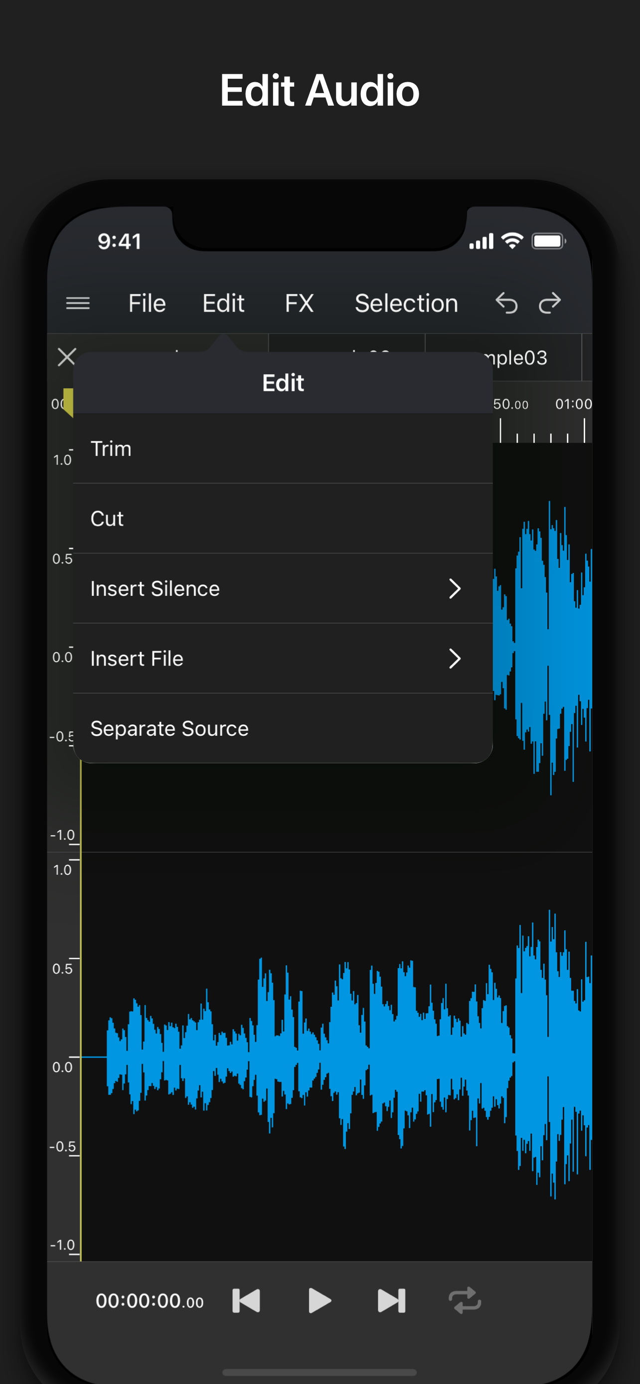Open the hamburger side menu

click(78, 303)
